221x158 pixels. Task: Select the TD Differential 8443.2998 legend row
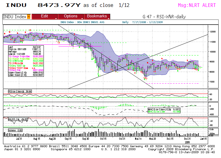coord(26,61)
